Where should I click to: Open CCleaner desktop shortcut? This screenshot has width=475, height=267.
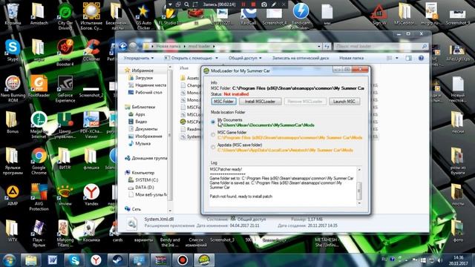pyautogui.click(x=91, y=50)
